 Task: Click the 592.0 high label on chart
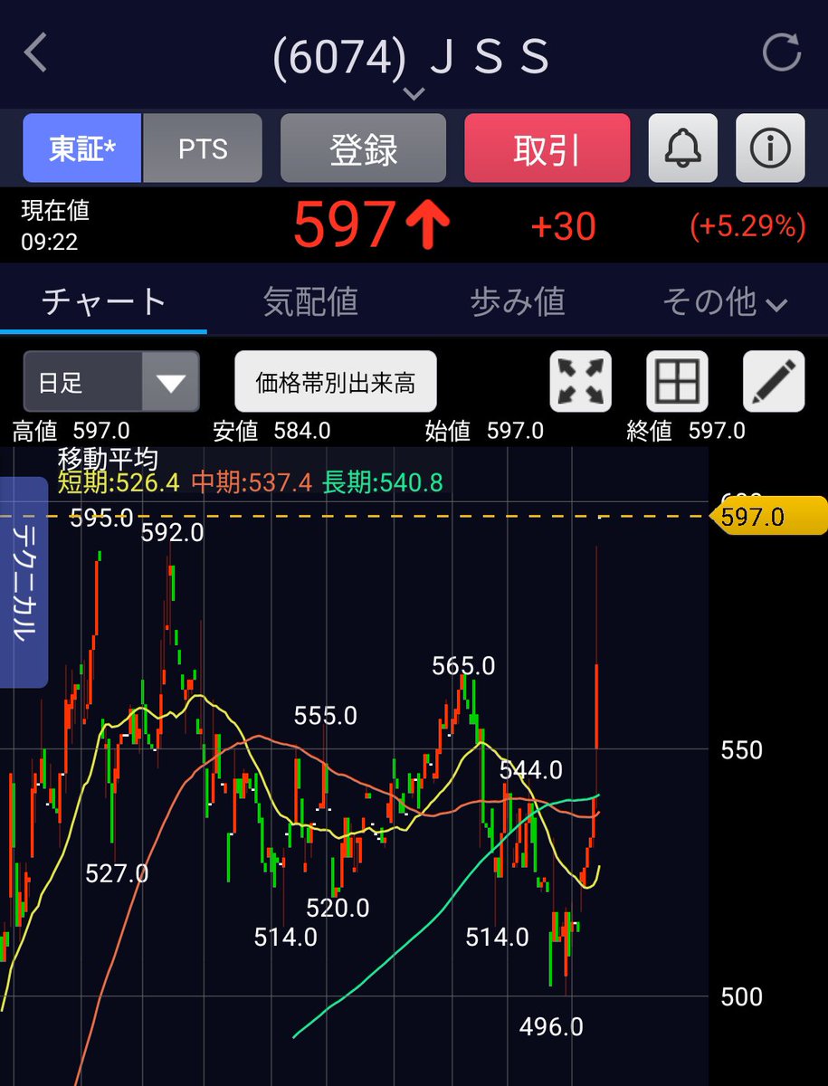click(x=172, y=533)
